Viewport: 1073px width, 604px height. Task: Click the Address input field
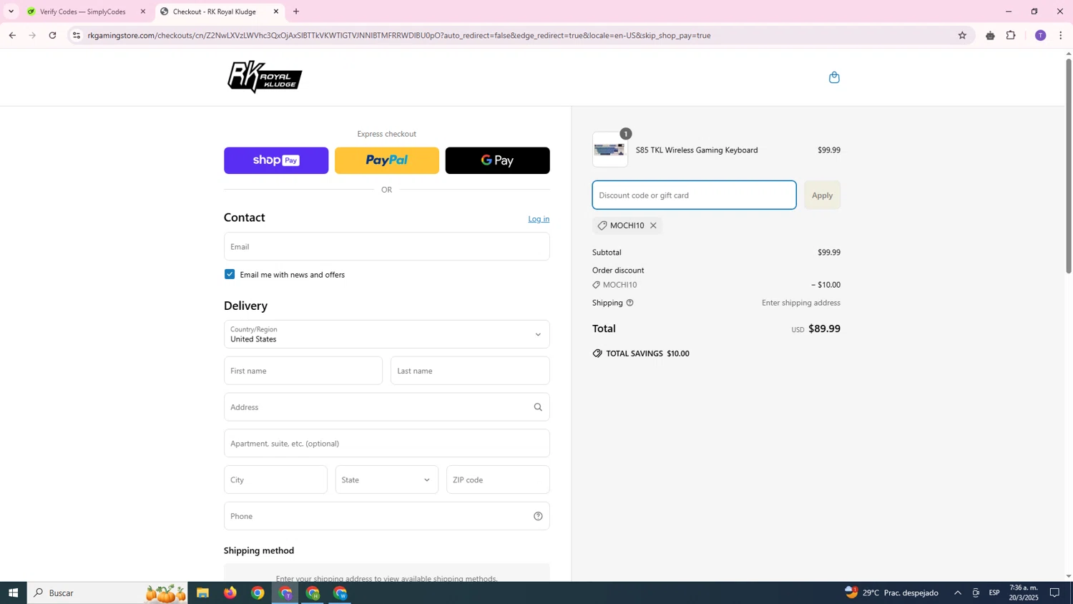click(387, 407)
